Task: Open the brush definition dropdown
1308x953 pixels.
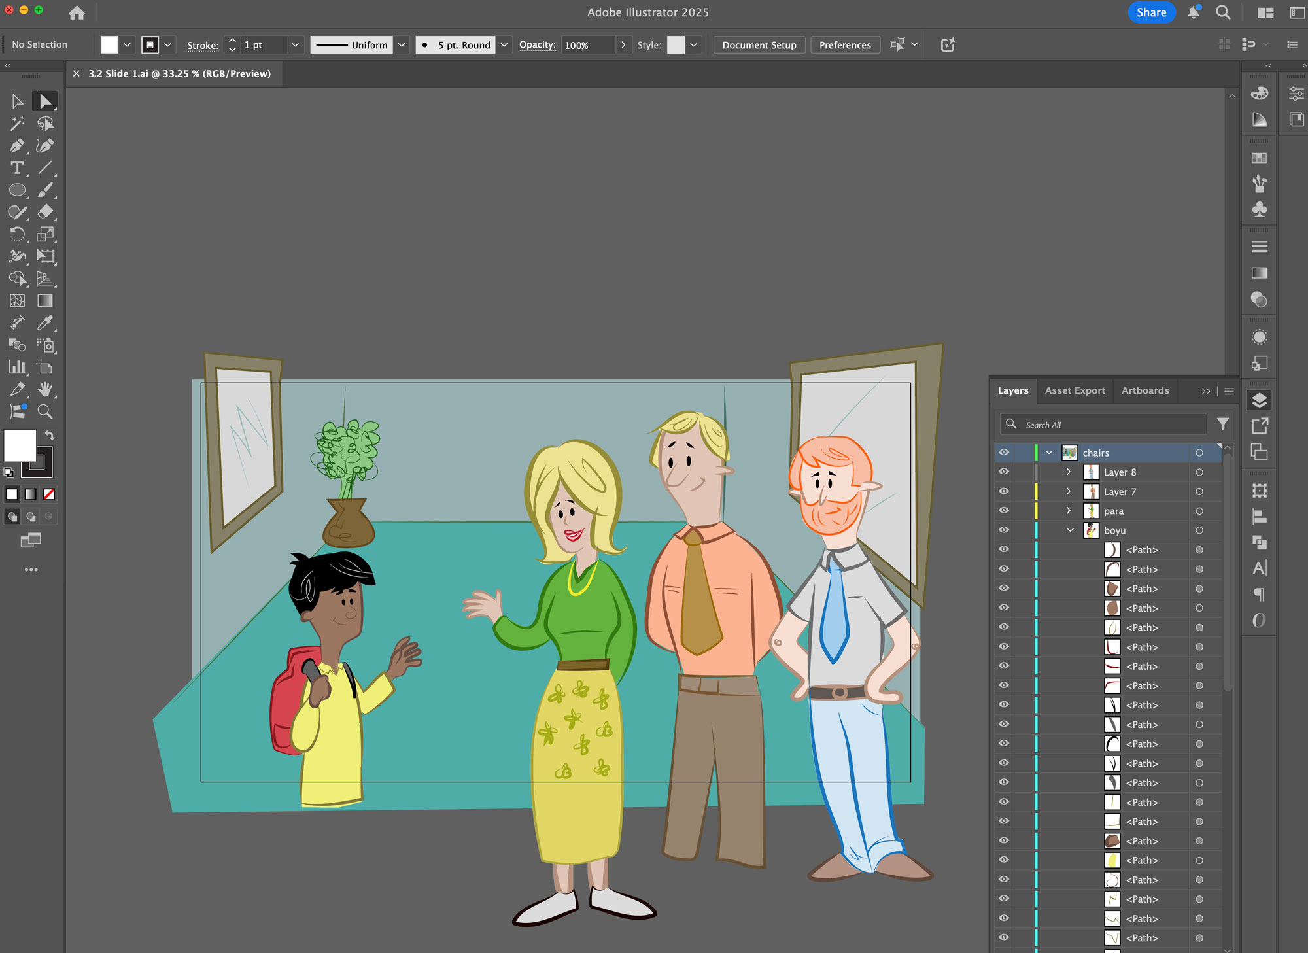Action: point(504,44)
